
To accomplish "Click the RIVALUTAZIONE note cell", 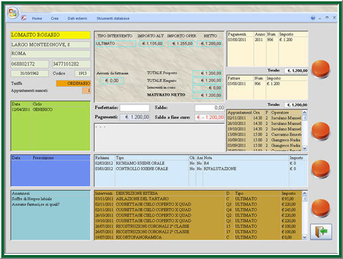I will tap(220, 169).
